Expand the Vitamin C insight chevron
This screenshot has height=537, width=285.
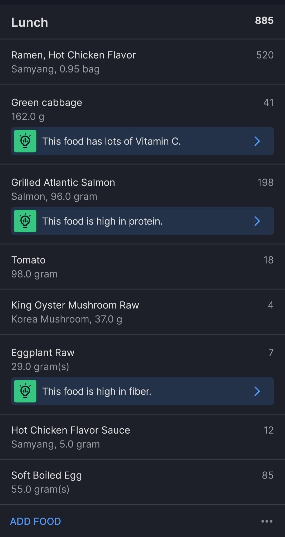(x=257, y=141)
